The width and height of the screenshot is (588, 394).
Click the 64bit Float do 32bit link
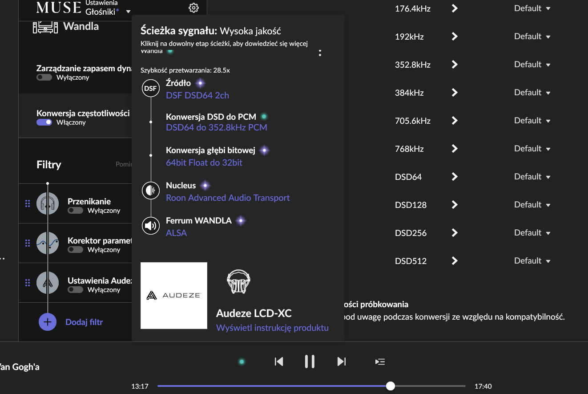204,163
